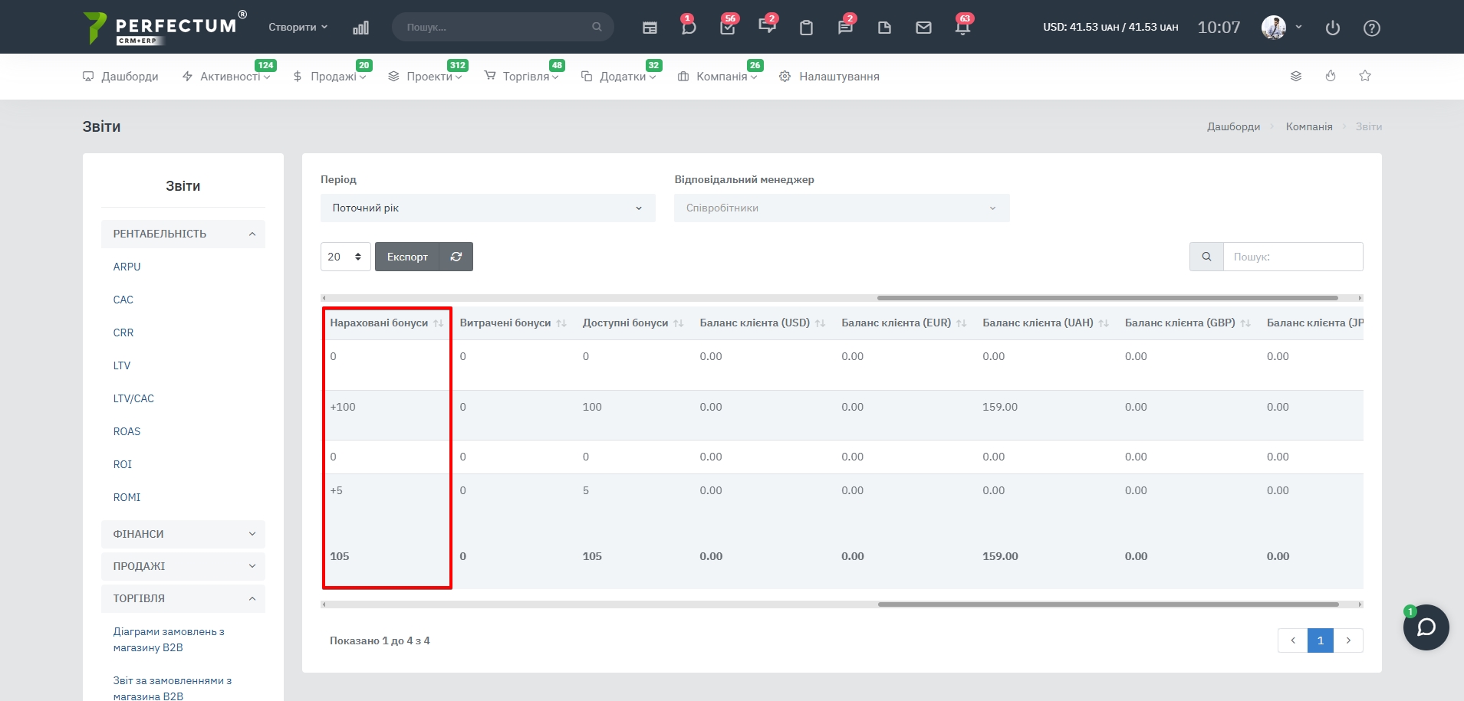Collapse the РЕНТАБЕЛЬНІСТЬ section

(183, 234)
